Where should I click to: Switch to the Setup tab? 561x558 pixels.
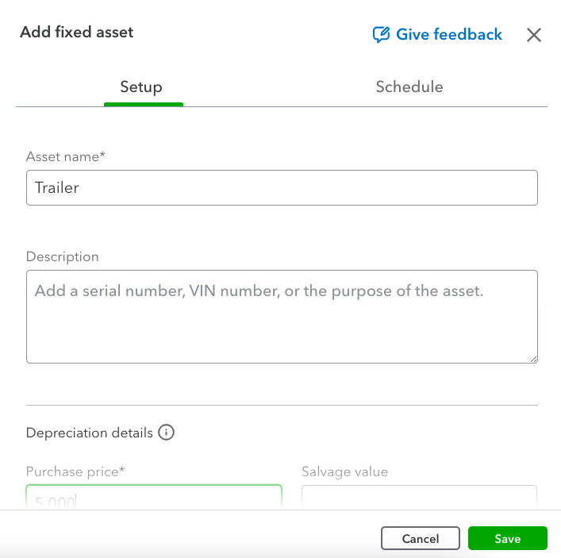tap(141, 87)
